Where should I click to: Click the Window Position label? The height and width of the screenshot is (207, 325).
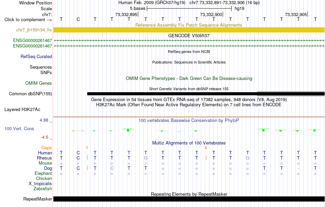36,3
